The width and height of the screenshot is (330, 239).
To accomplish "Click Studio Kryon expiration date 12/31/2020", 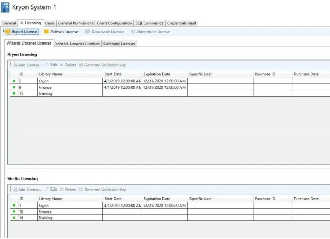I will click(164, 206).
